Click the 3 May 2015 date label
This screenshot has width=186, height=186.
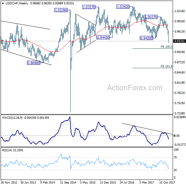tap(88, 182)
